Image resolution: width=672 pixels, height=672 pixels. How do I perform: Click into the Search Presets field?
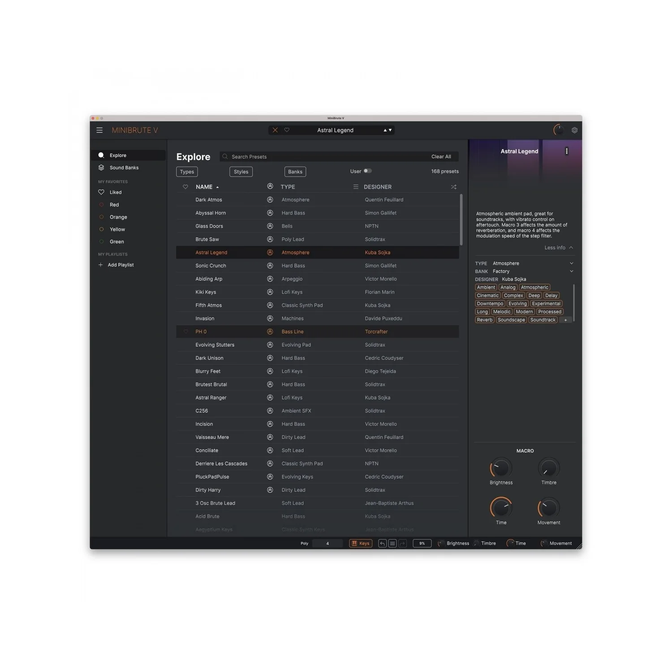point(339,157)
